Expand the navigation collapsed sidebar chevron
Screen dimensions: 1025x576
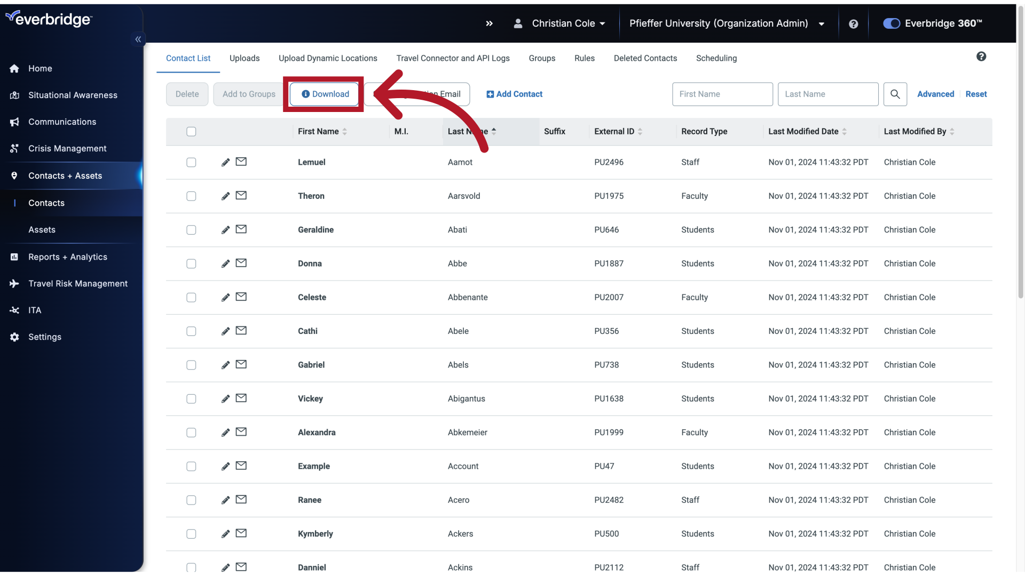point(139,39)
